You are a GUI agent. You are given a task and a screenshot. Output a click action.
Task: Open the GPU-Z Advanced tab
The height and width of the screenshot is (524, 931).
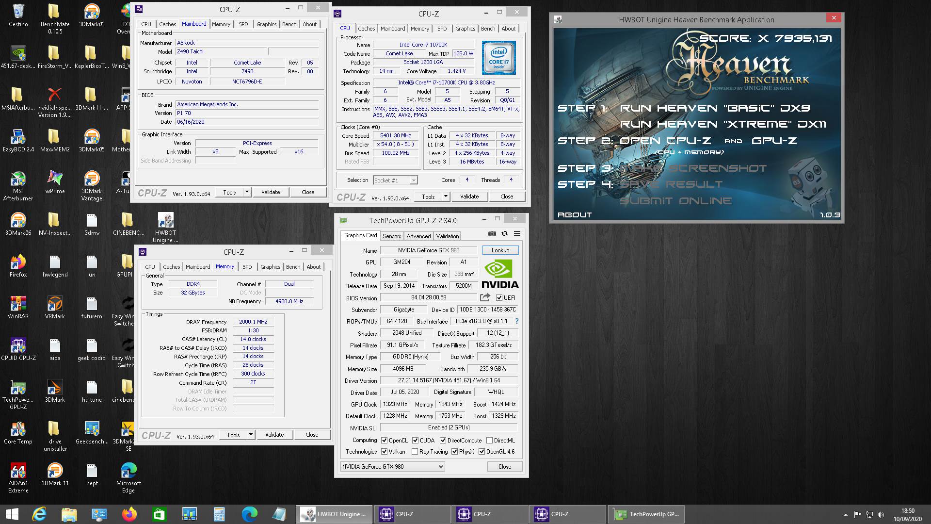[418, 236]
